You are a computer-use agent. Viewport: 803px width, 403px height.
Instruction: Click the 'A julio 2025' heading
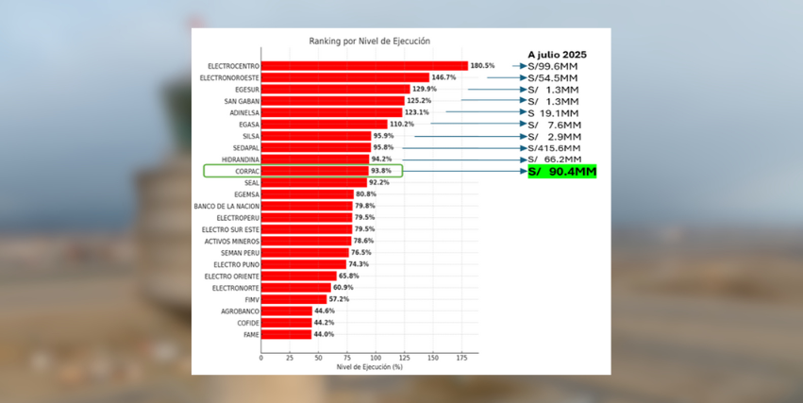point(557,55)
